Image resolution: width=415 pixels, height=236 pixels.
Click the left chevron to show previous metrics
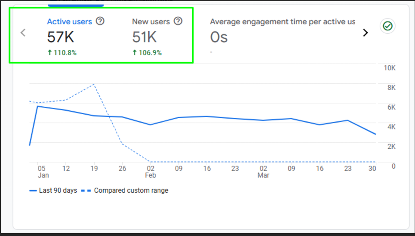click(23, 33)
